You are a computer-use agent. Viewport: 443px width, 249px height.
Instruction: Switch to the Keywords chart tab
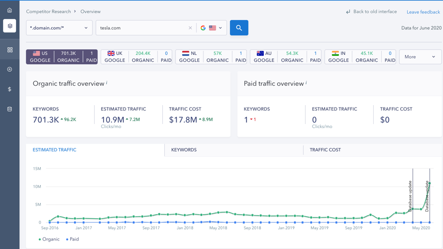pos(184,150)
